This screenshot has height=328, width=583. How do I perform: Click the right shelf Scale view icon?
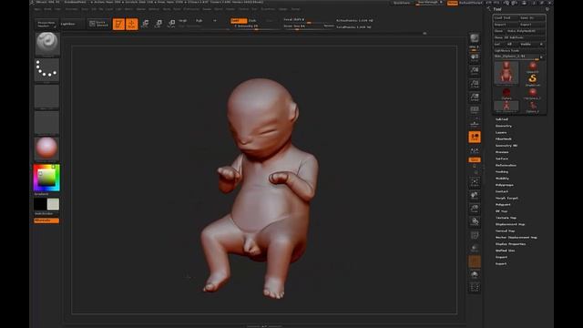(475, 209)
